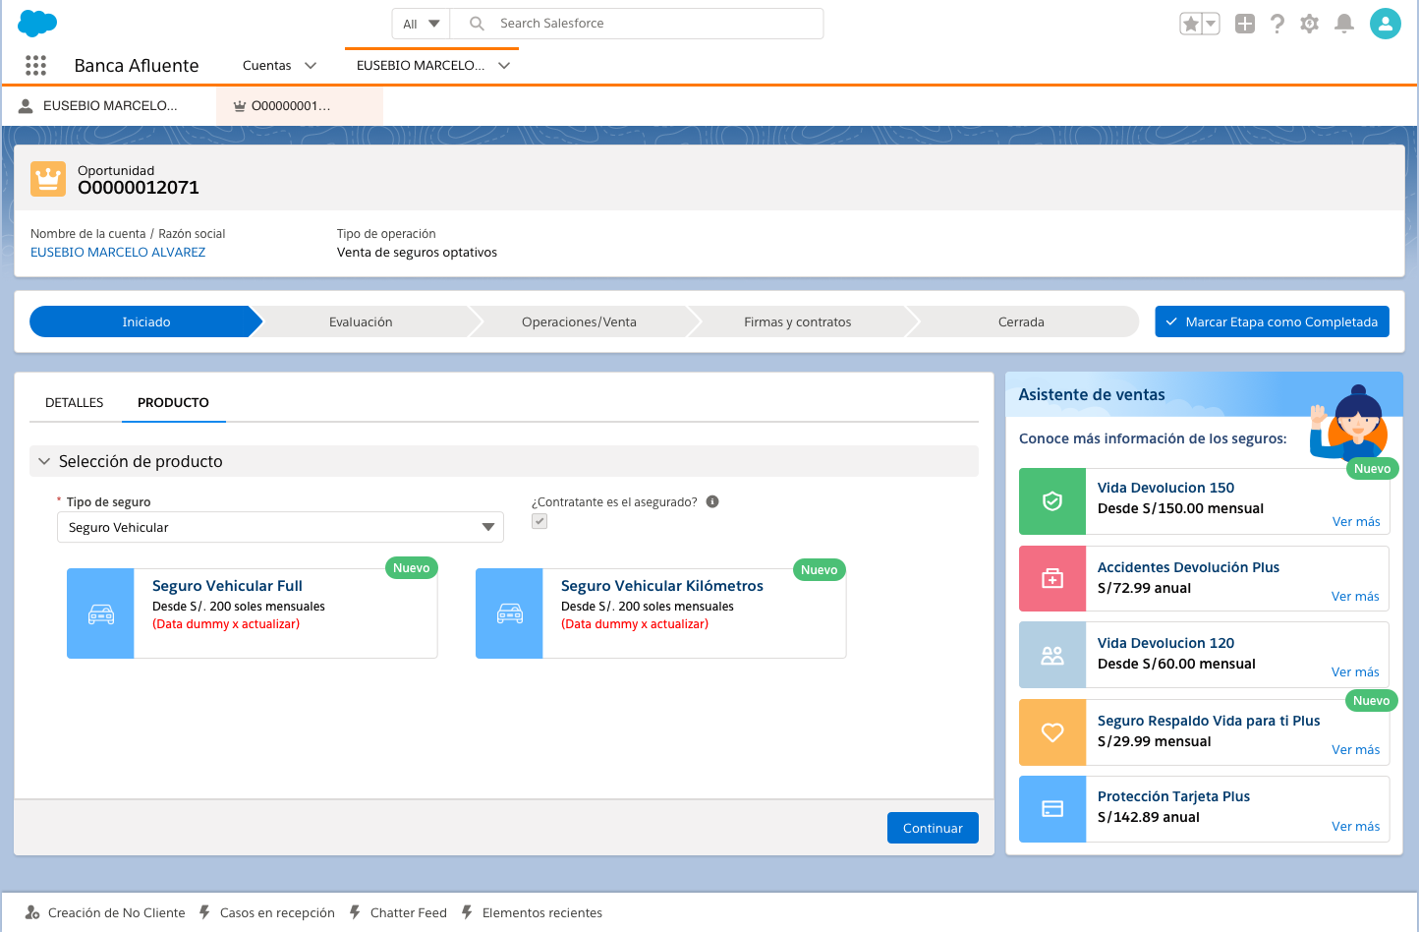Open the Elementos recientes utility item
Screen dimensions: 1419x932
[532, 912]
